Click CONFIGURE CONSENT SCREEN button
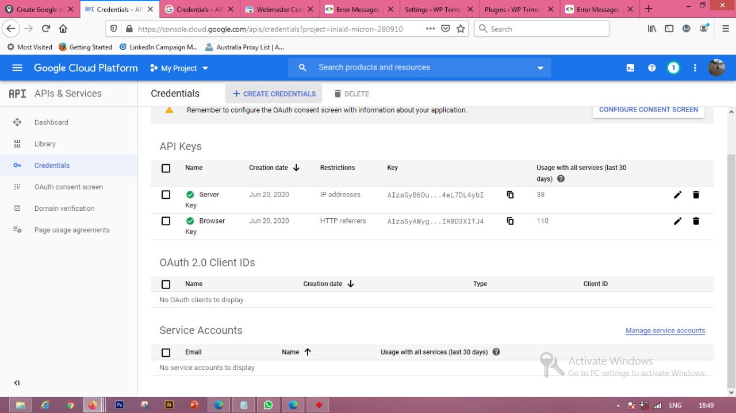 coord(649,110)
